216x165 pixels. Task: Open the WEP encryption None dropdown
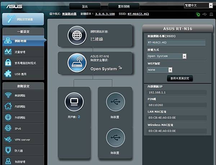click(159, 70)
